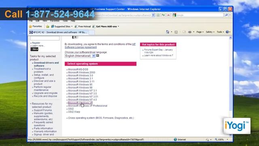
Task: Open Suggested Sites in Favorites bar
Action: [x=62, y=26]
